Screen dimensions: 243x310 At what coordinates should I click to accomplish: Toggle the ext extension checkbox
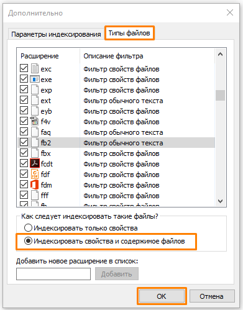[x=24, y=99]
